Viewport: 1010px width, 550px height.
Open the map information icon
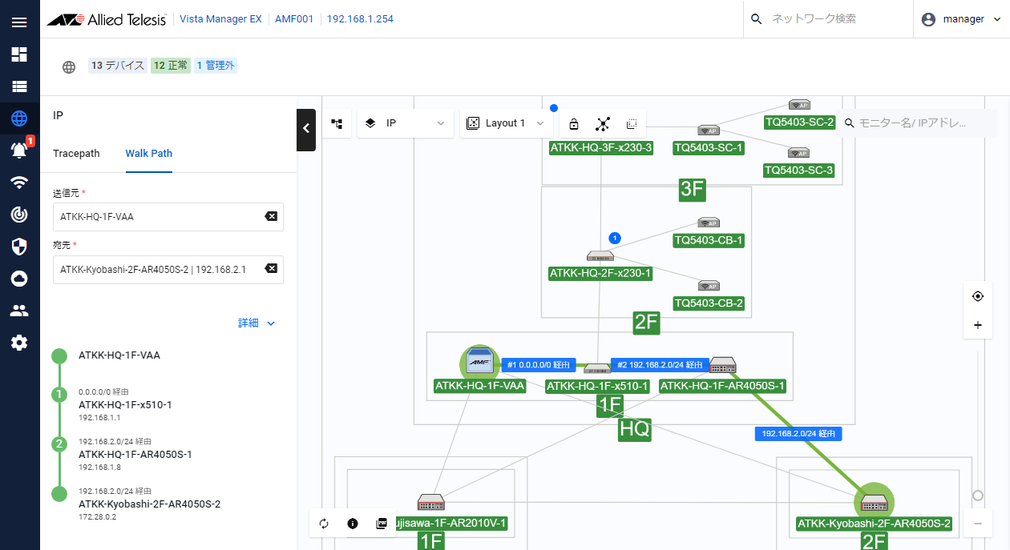point(353,524)
